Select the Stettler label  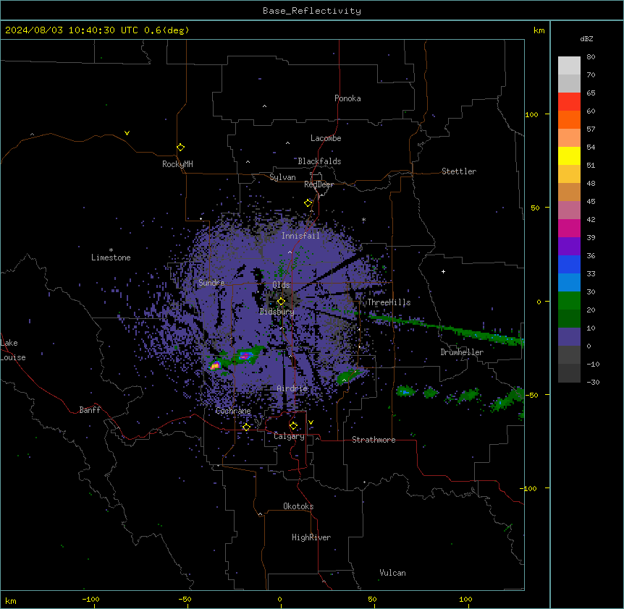(x=459, y=171)
